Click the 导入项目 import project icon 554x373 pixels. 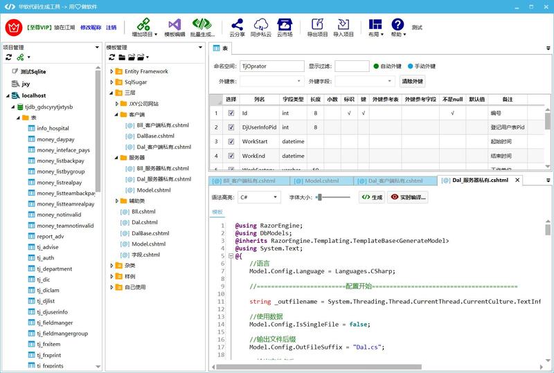(343, 24)
